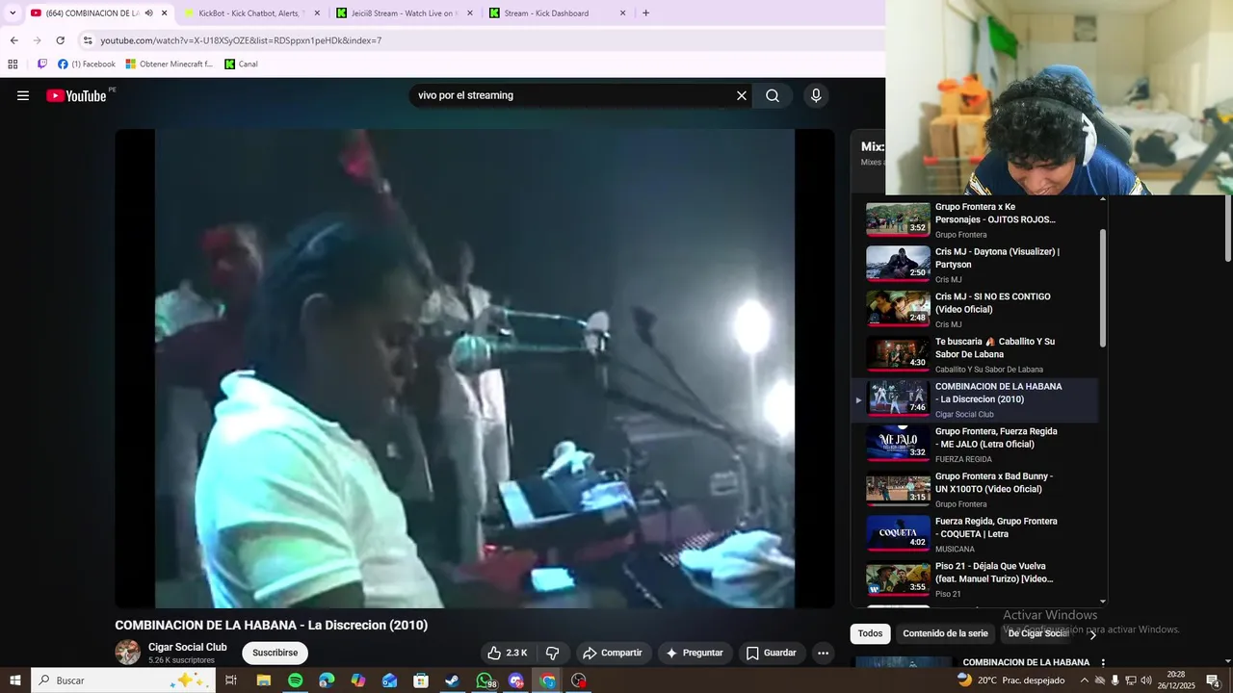Play Te buscaria Caballito Y Su Sabor
Screen dimensions: 1233x693
(975, 354)
